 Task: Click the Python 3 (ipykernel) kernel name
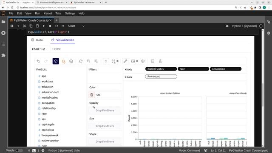244,26
